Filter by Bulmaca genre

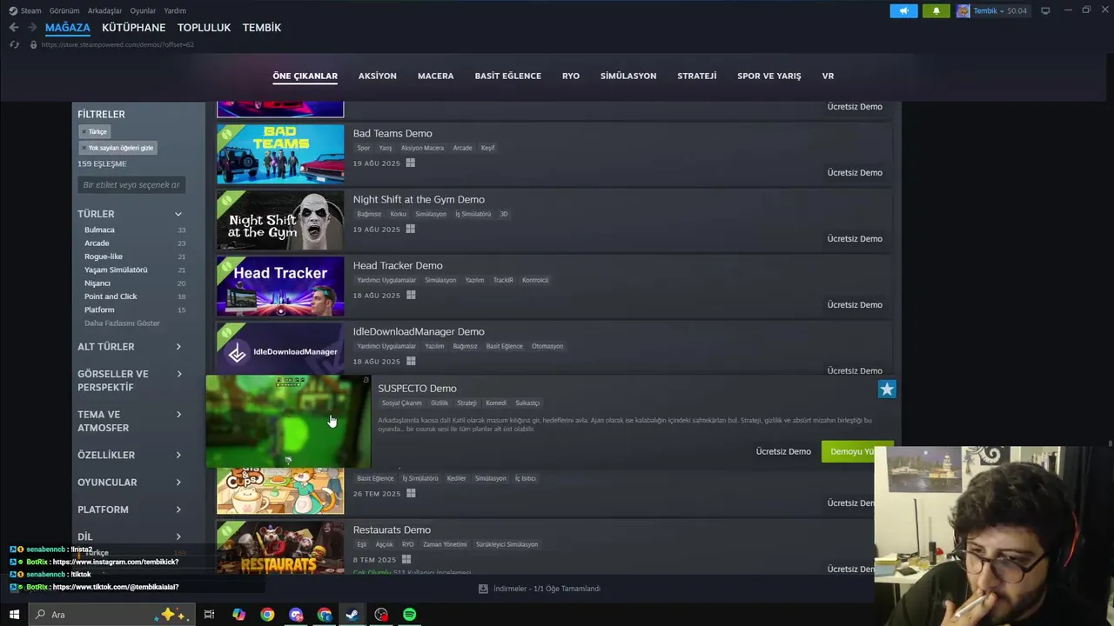99,230
